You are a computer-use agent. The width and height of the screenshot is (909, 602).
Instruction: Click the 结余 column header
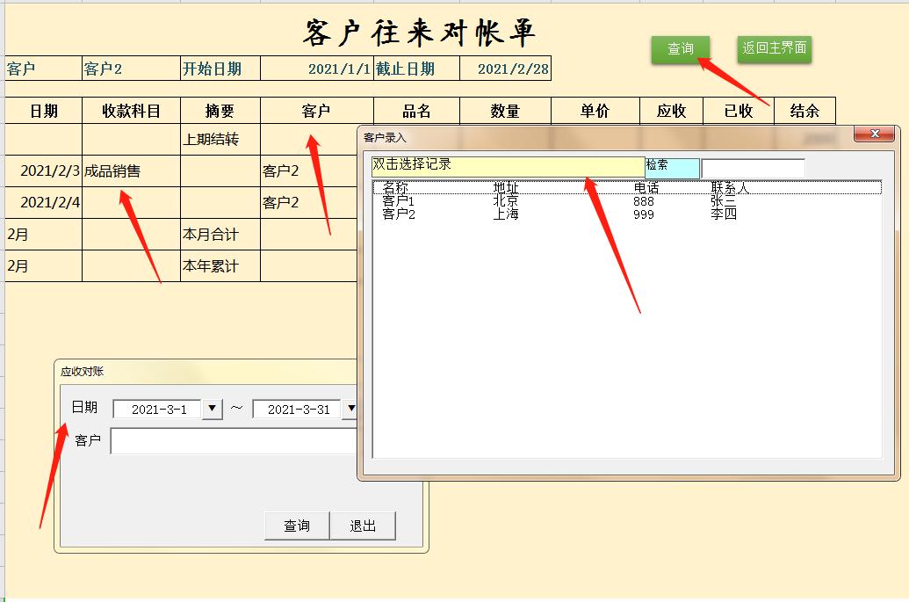click(x=805, y=109)
